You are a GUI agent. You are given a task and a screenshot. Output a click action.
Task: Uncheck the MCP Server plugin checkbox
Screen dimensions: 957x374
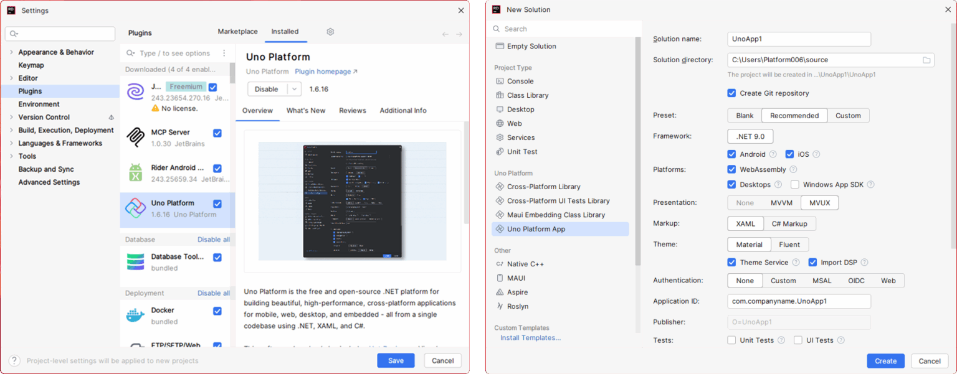click(x=217, y=133)
